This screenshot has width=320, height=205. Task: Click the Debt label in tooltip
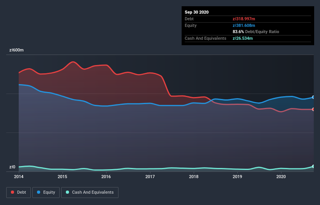click(189, 19)
